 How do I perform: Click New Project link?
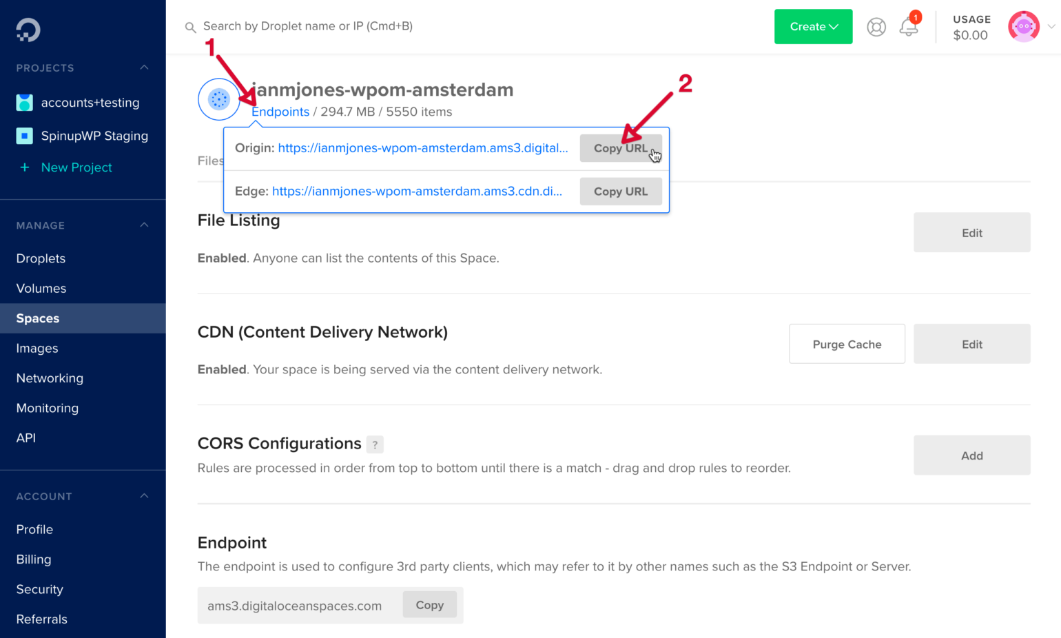tap(76, 167)
